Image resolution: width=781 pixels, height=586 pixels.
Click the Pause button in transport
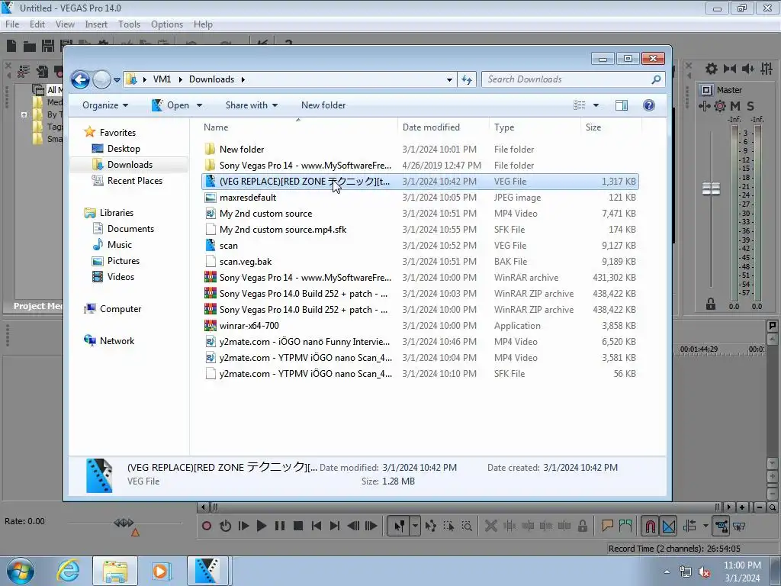point(280,526)
